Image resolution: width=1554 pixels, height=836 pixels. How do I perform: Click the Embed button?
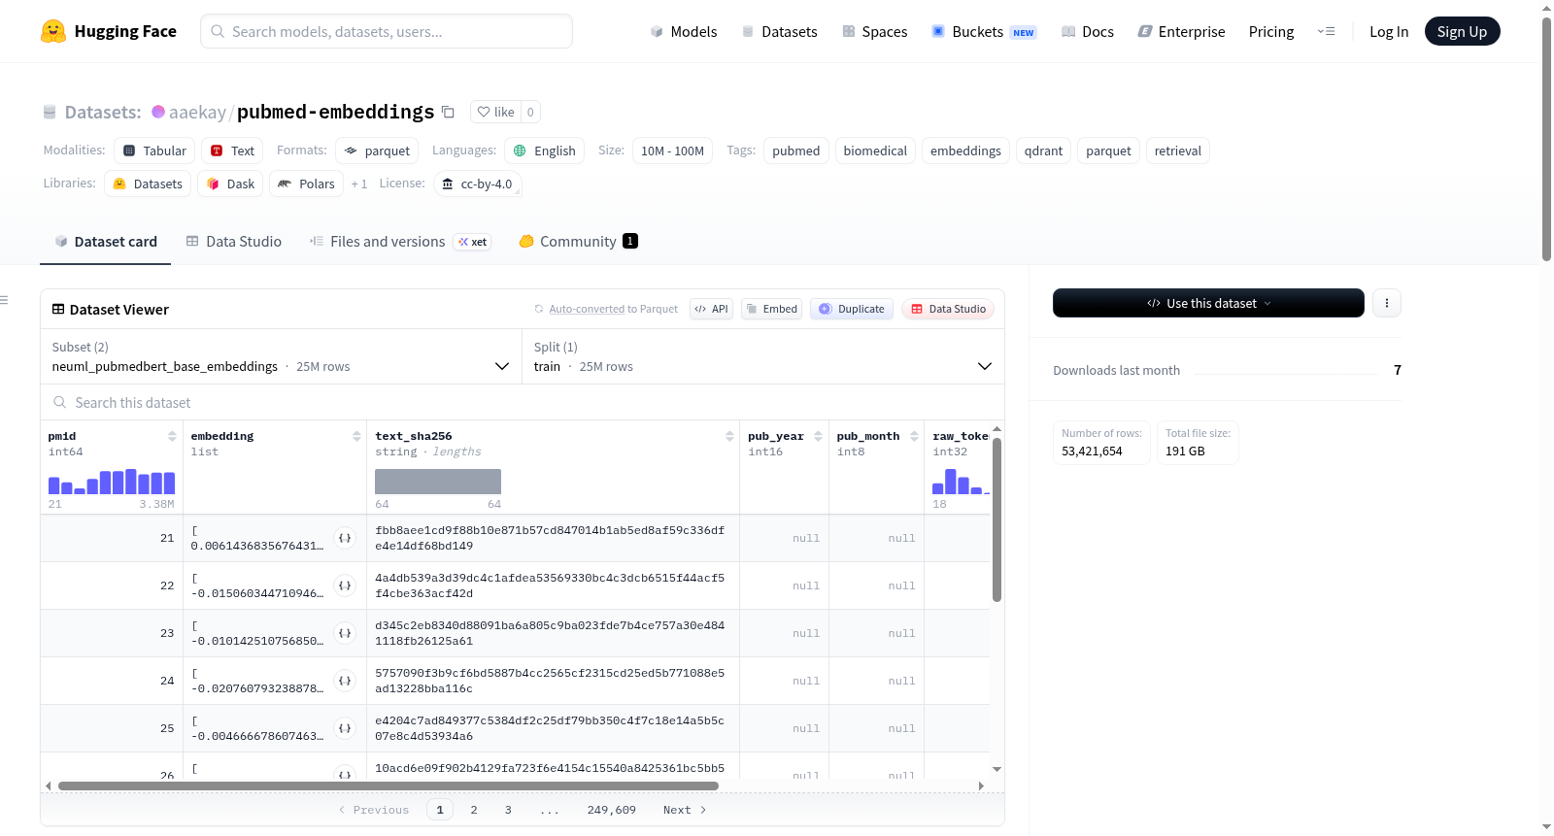point(772,309)
